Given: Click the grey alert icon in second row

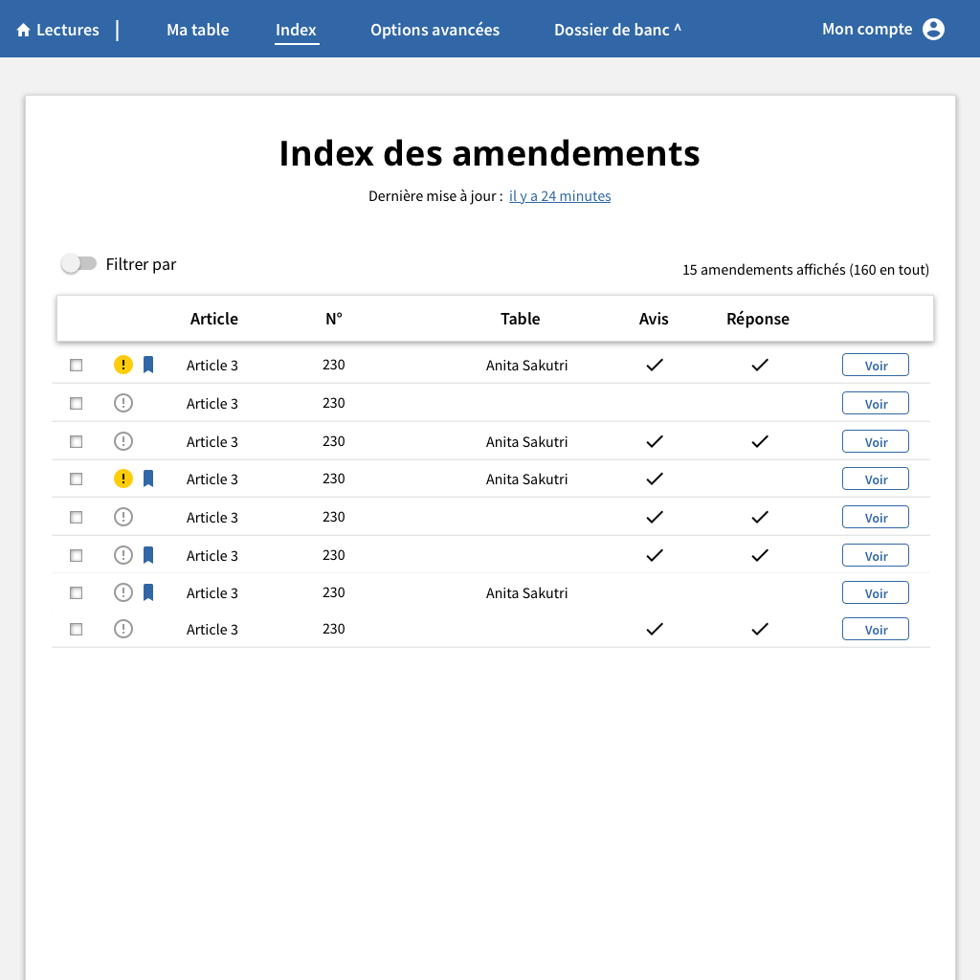Looking at the screenshot, I should point(123,403).
